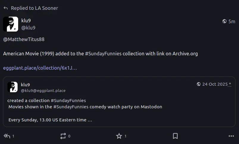The width and height of the screenshot is (239, 144).
Task: Open the quoted post's small klu9 avatar
Action: click(x=13, y=87)
